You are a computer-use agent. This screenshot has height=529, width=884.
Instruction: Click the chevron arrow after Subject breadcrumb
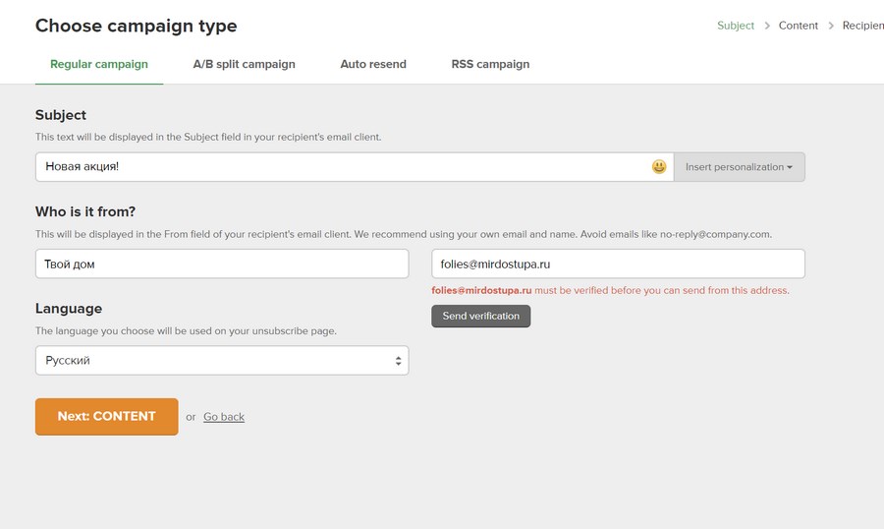coord(767,26)
